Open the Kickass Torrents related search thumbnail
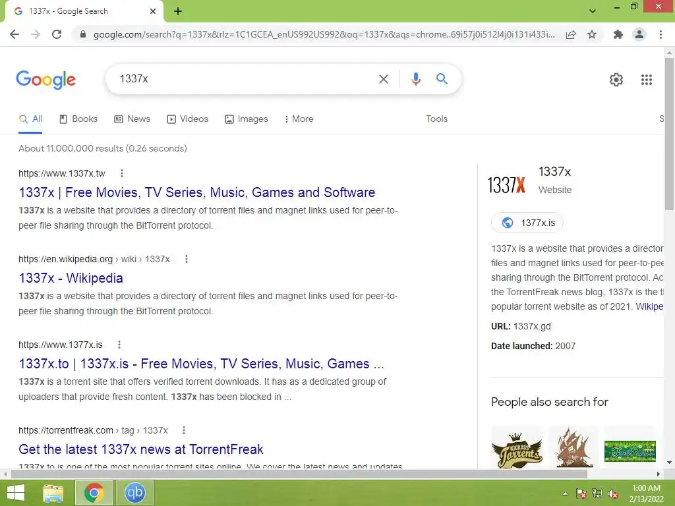The image size is (675, 506). tap(517, 447)
